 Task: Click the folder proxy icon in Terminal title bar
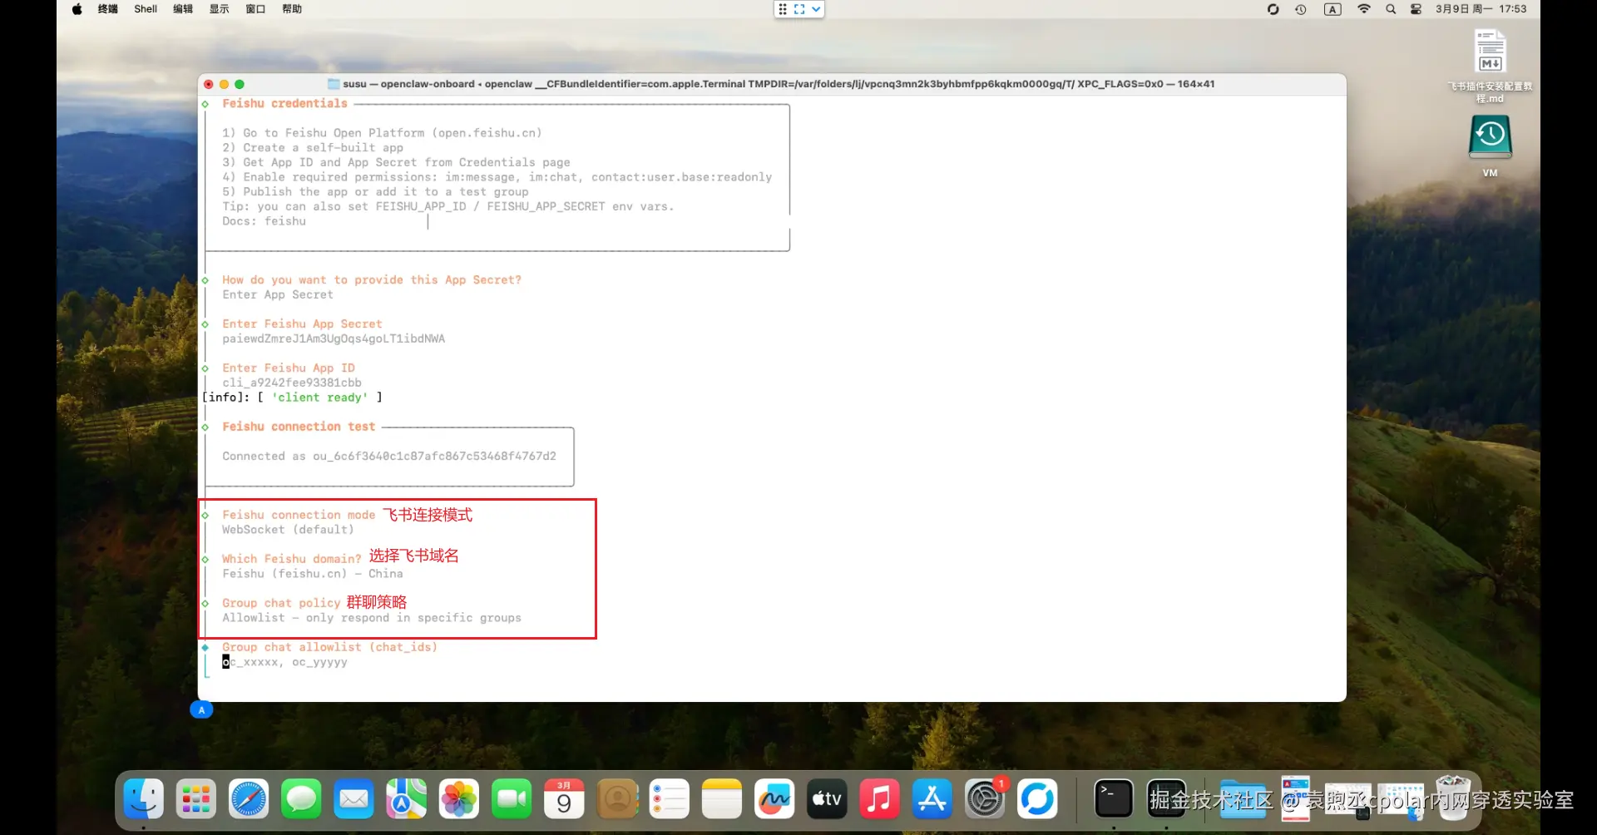(334, 84)
